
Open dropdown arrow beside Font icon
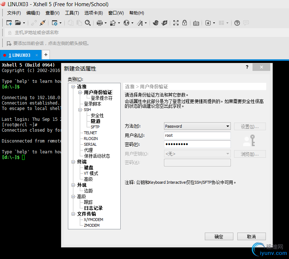146,23
